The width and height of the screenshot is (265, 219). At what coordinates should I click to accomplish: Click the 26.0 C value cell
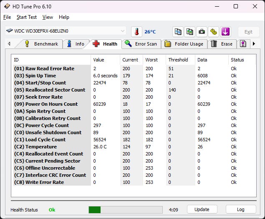point(100,147)
